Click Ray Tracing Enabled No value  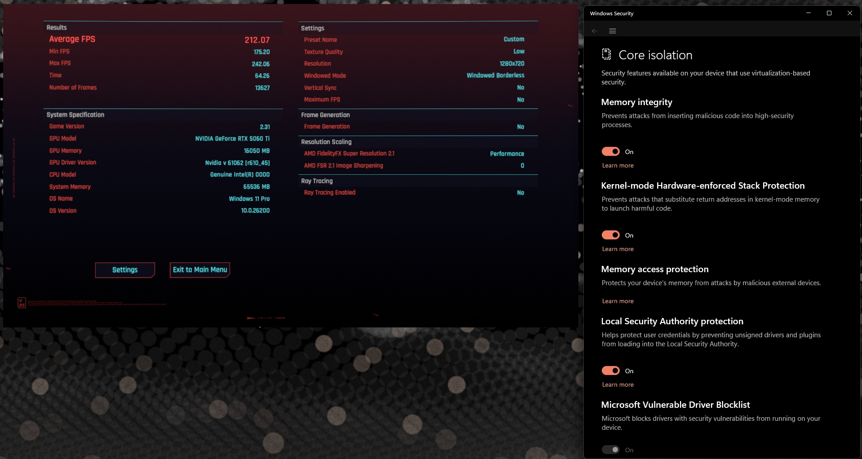pyautogui.click(x=520, y=193)
